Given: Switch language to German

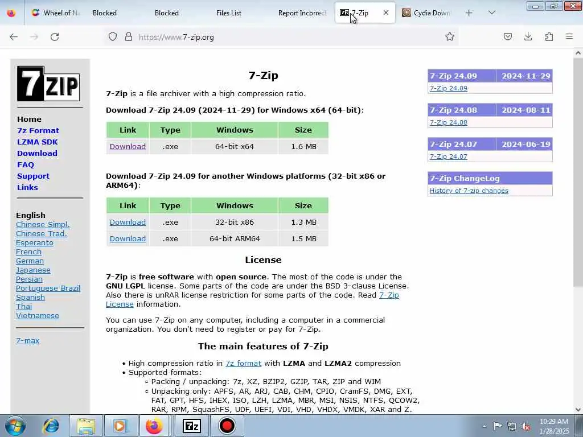Looking at the screenshot, I should [x=30, y=261].
